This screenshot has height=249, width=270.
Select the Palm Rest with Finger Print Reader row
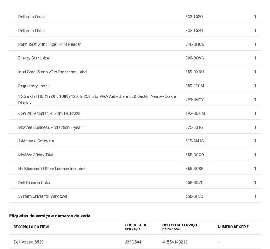pos(135,44)
